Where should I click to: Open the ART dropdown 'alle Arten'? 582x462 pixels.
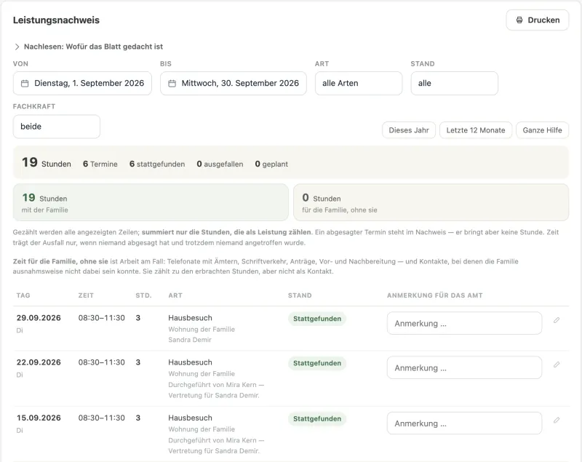tap(359, 83)
